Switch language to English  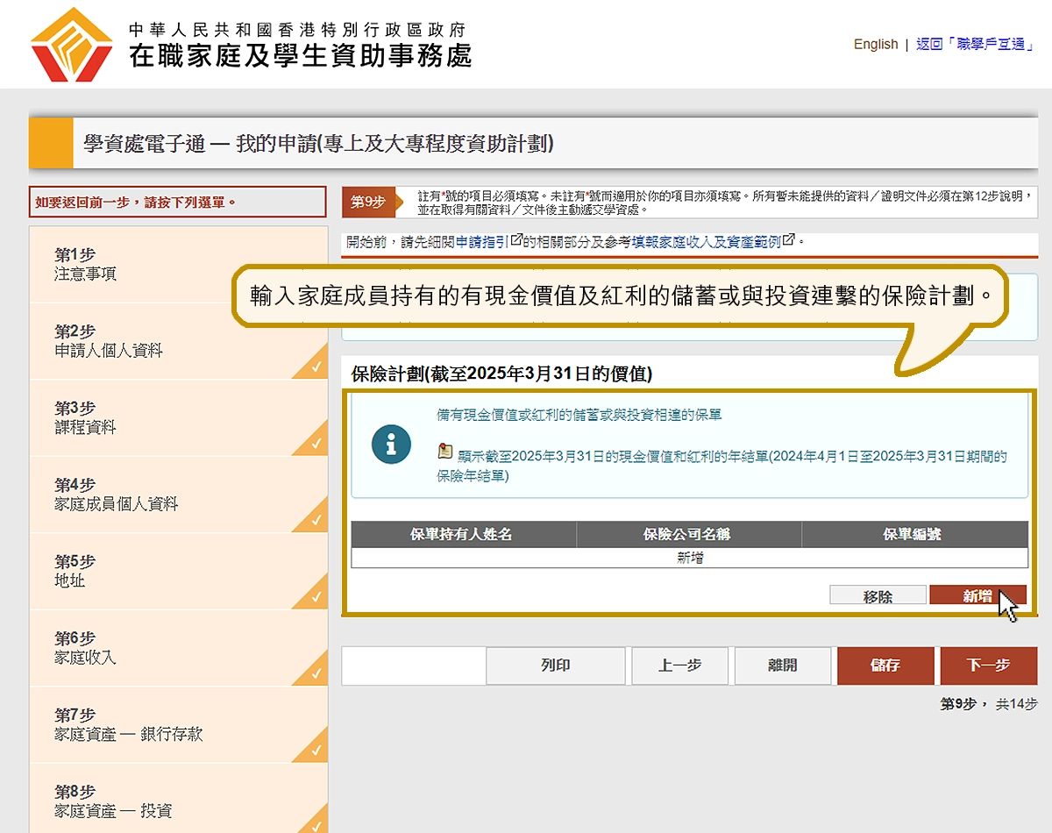[x=875, y=44]
